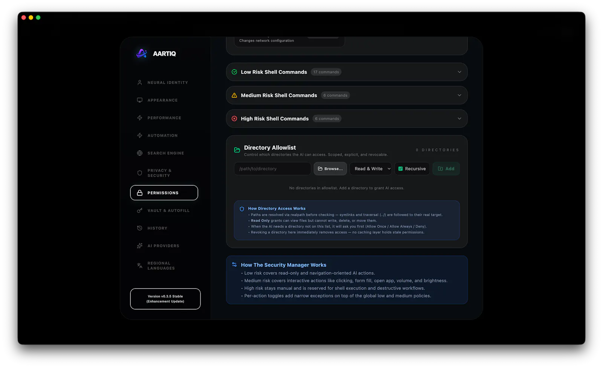Click the High Risk Shell Commands title
Image resolution: width=603 pixels, height=368 pixels.
275,119
